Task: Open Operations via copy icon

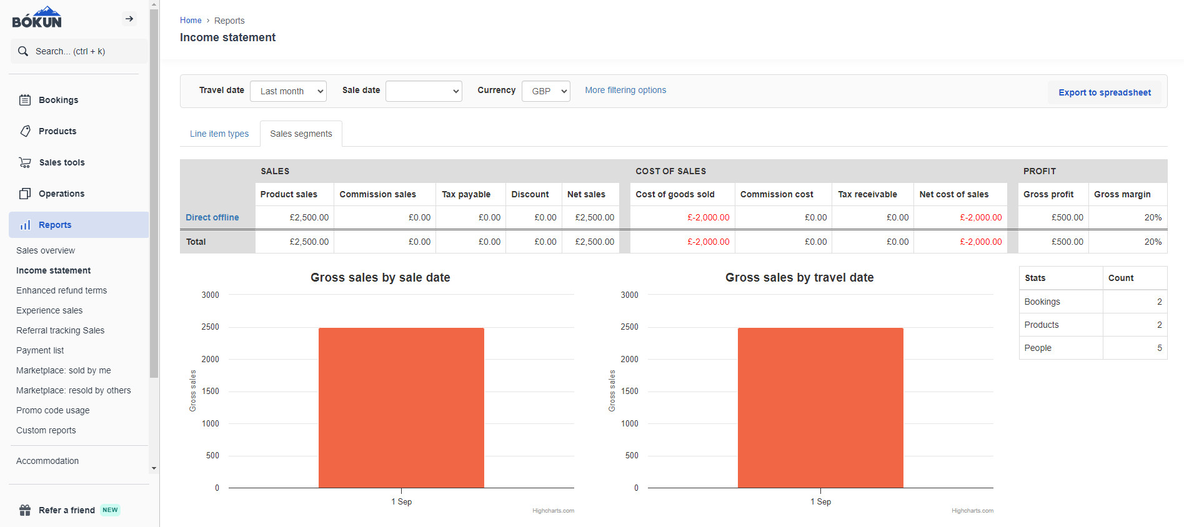Action: pyautogui.click(x=25, y=194)
